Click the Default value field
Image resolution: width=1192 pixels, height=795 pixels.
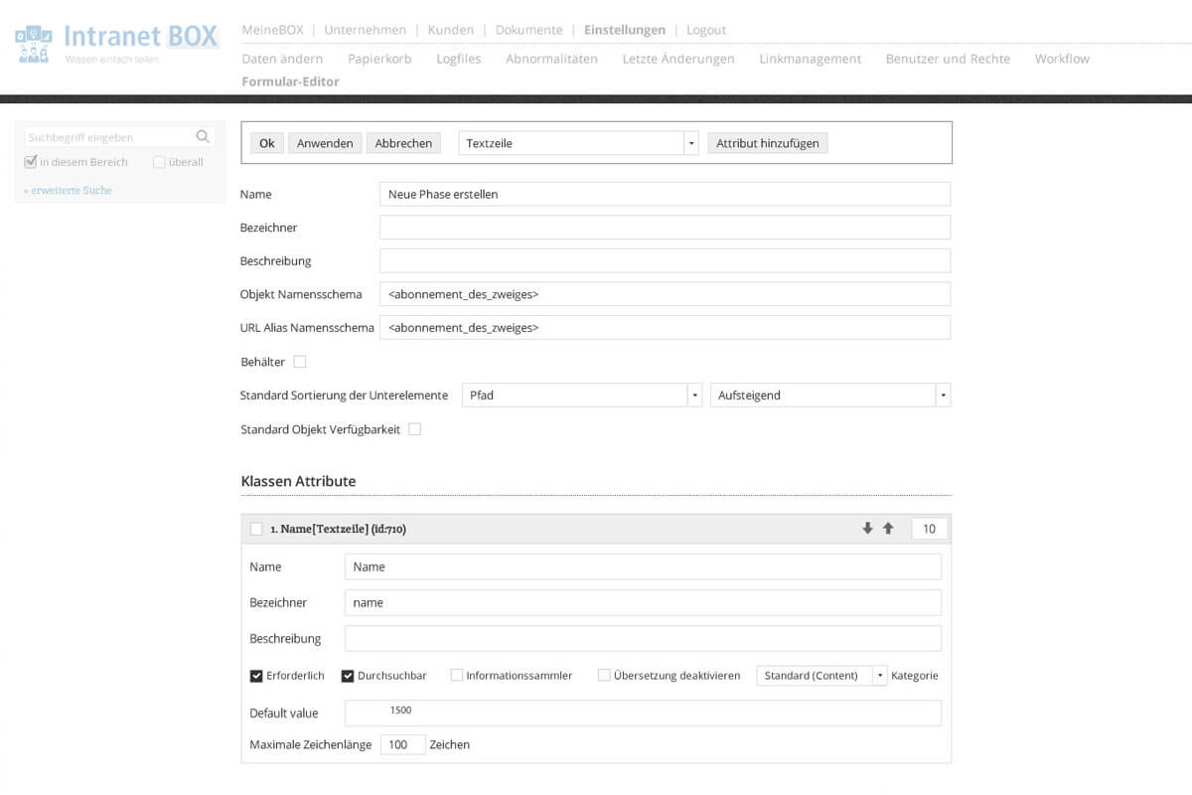coord(643,713)
